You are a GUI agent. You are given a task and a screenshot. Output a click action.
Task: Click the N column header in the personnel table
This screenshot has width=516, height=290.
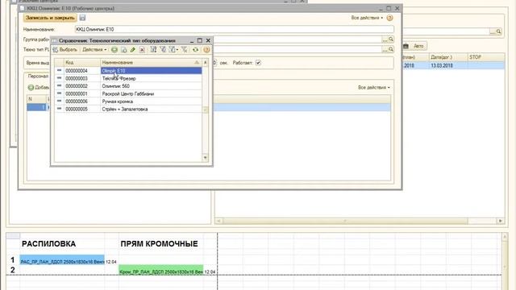[x=36, y=99]
